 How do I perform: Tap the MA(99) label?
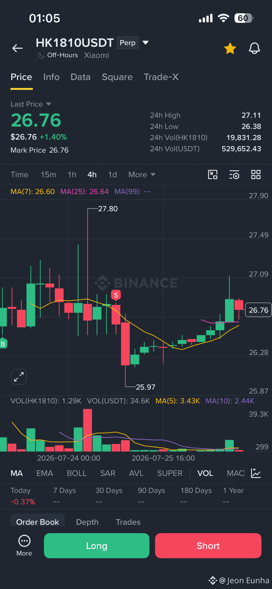click(x=132, y=192)
